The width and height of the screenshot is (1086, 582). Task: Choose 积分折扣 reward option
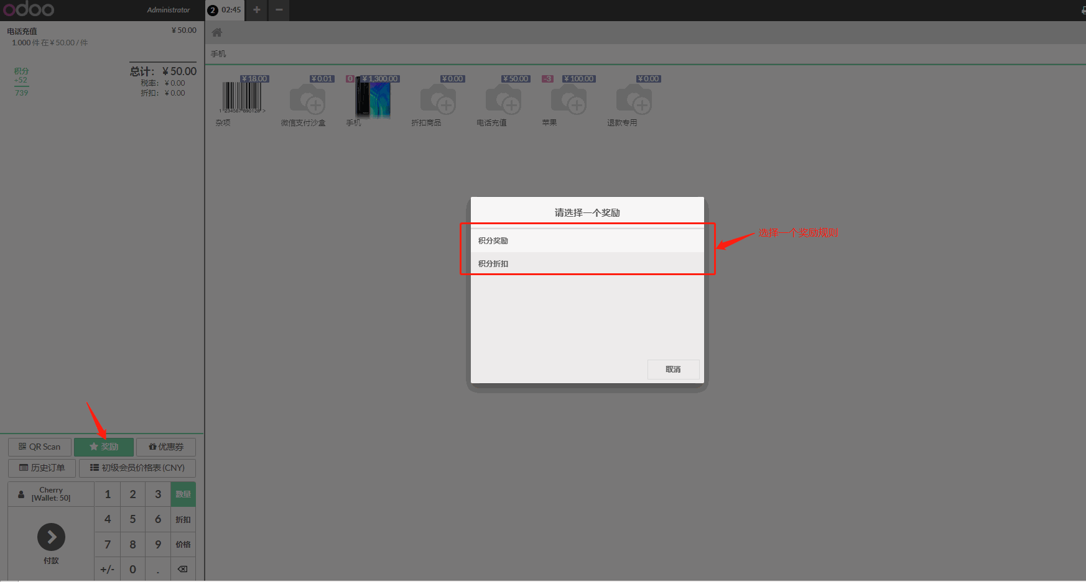(x=587, y=264)
